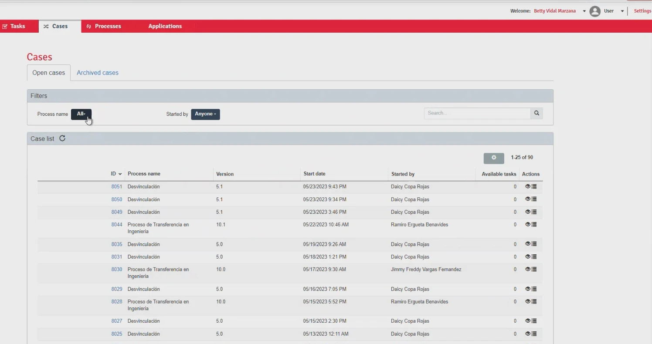
Task: View case 8050 with the eye icon
Action: pos(528,199)
